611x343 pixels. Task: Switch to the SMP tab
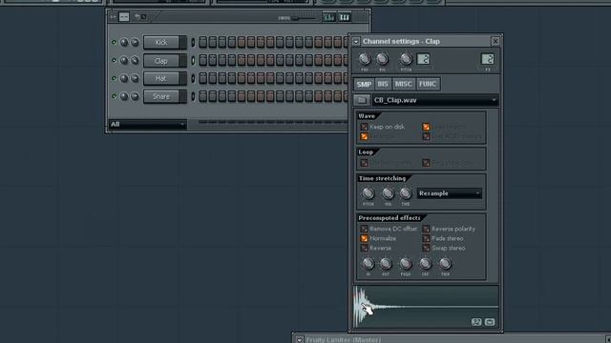click(x=364, y=84)
